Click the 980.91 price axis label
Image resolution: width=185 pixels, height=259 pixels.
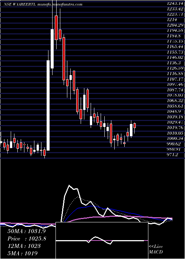click(x=174, y=149)
